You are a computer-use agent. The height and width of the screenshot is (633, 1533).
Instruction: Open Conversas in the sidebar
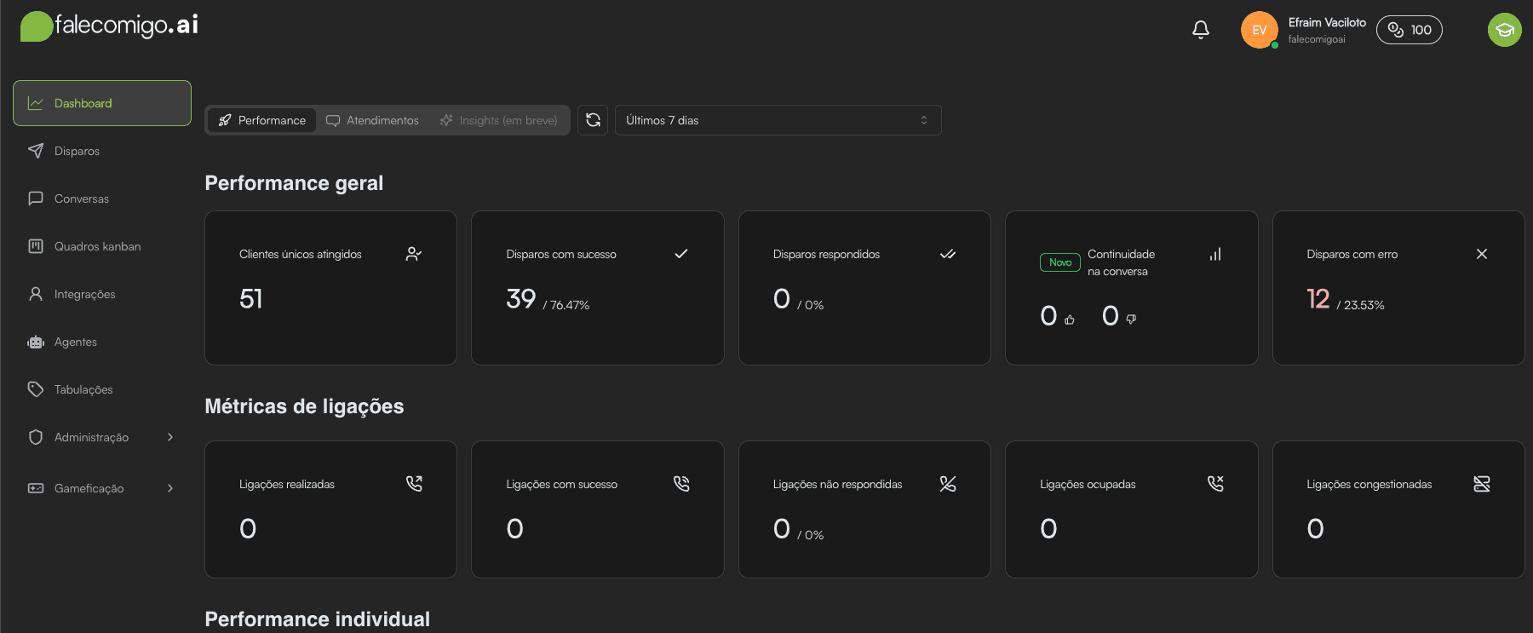tap(102, 199)
